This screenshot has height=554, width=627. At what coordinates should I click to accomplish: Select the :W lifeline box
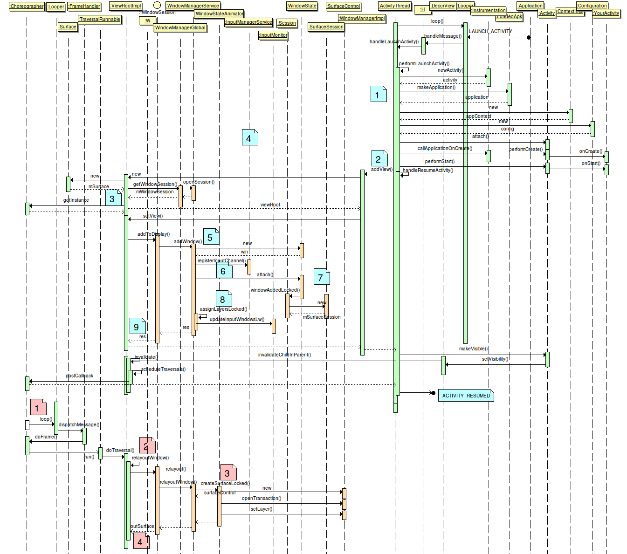pos(147,21)
